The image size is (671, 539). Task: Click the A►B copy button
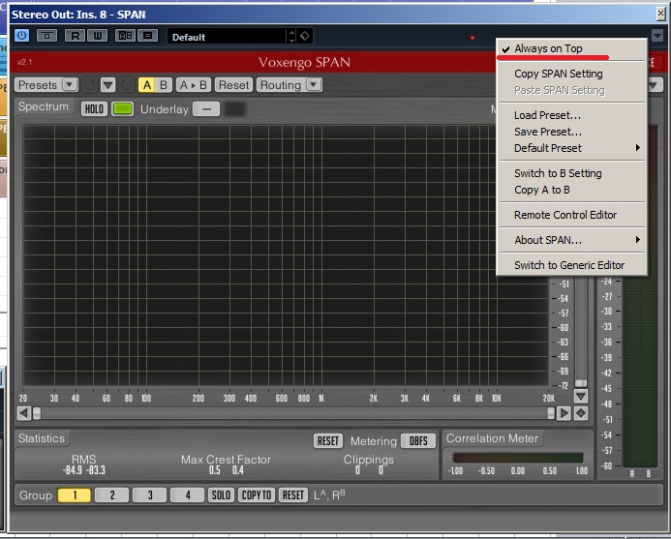pos(194,85)
